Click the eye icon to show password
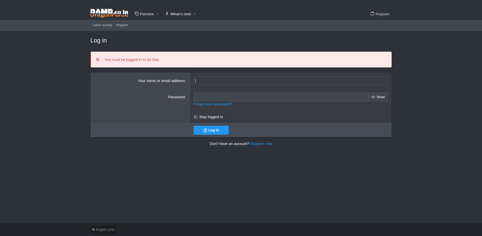This screenshot has height=236, width=482. point(373,97)
